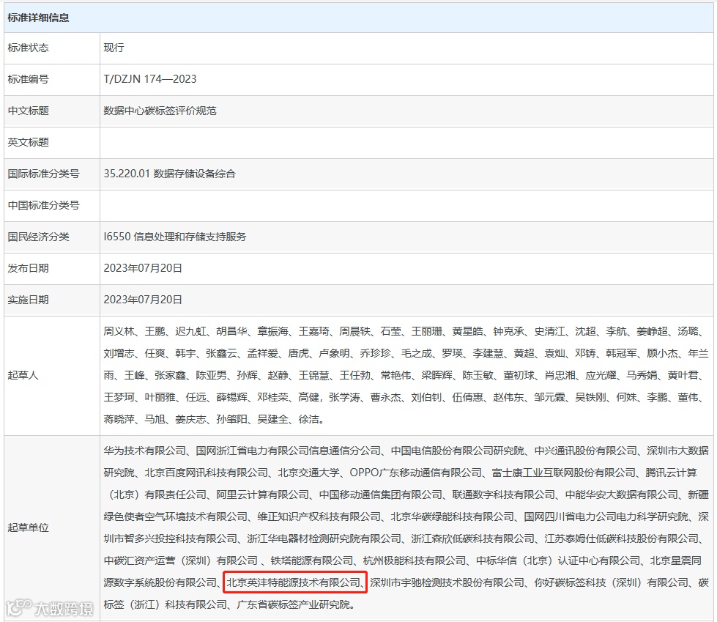Click the 发布日期 value 2023年07月20日
This screenshot has height=622, width=717.
pyautogui.click(x=143, y=268)
